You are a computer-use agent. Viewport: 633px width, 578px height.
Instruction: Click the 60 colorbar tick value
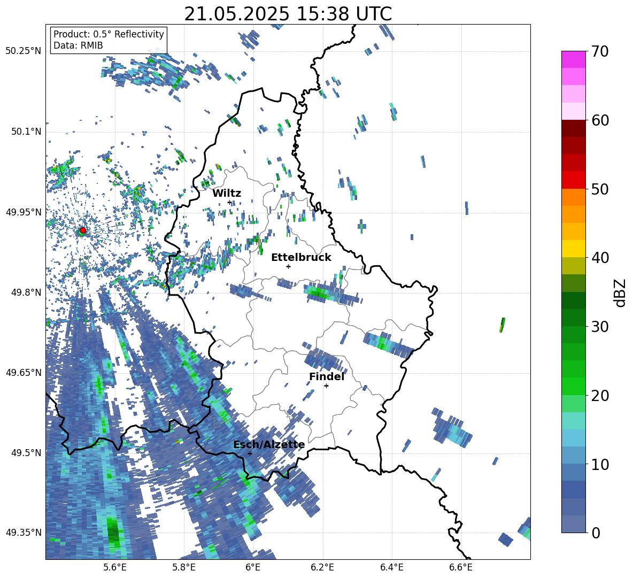600,120
